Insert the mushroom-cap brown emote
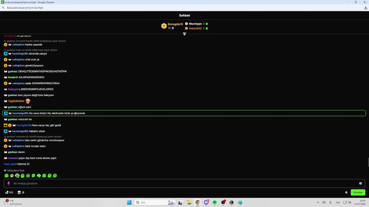 (12, 176)
